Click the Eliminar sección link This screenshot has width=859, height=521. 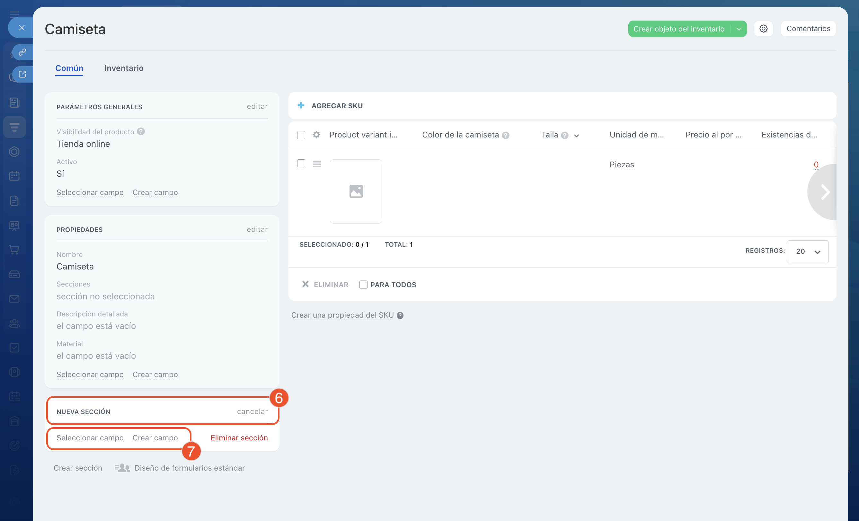239,438
